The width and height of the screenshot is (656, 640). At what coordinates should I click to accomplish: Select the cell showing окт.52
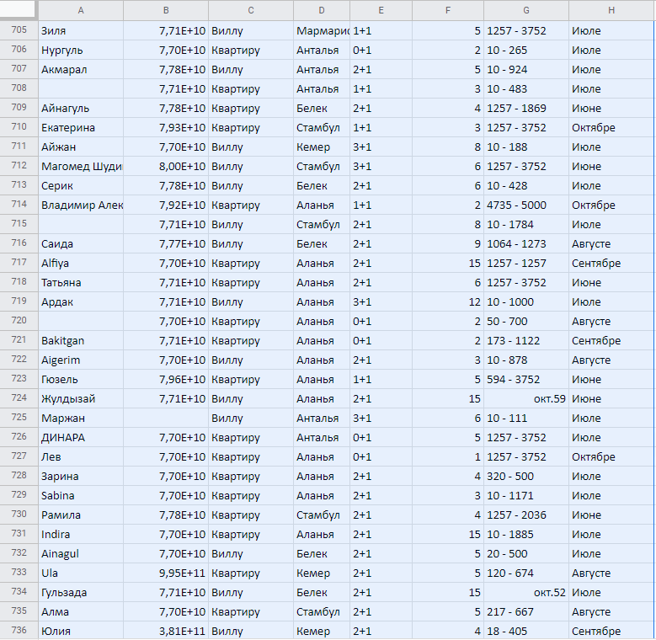pos(525,592)
